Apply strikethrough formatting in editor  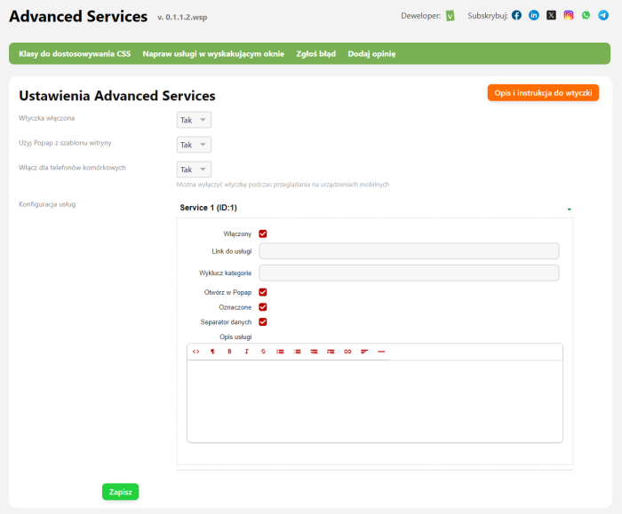(263, 352)
